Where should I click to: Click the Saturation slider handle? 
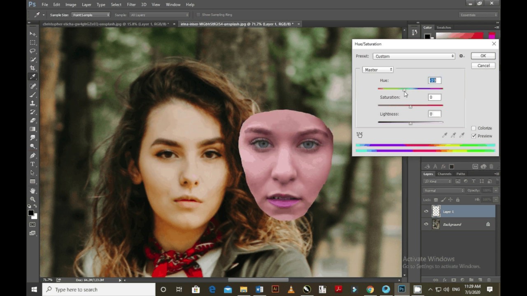(x=410, y=106)
